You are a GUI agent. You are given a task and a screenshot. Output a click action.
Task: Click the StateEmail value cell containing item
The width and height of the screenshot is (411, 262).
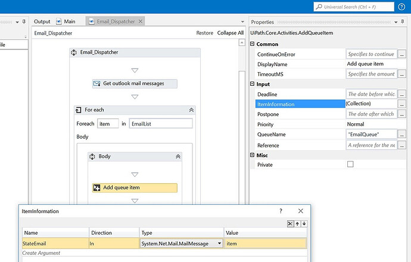(265, 244)
